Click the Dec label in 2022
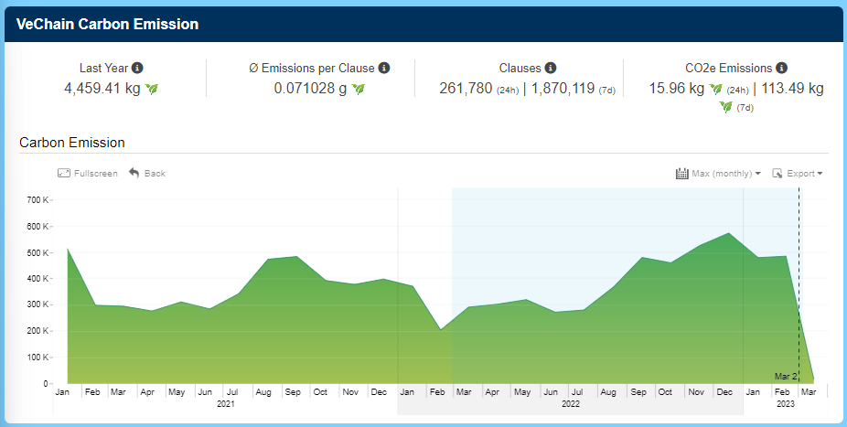Viewport: 847px width, 427px height. tap(724, 392)
